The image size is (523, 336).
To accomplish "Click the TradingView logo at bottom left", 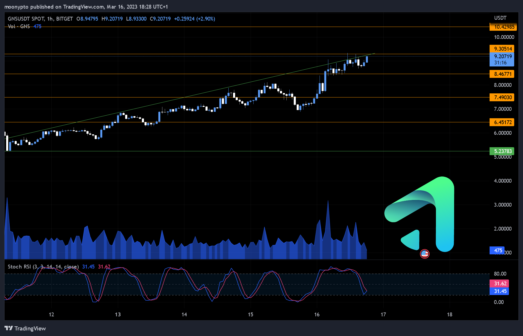I will (25, 328).
